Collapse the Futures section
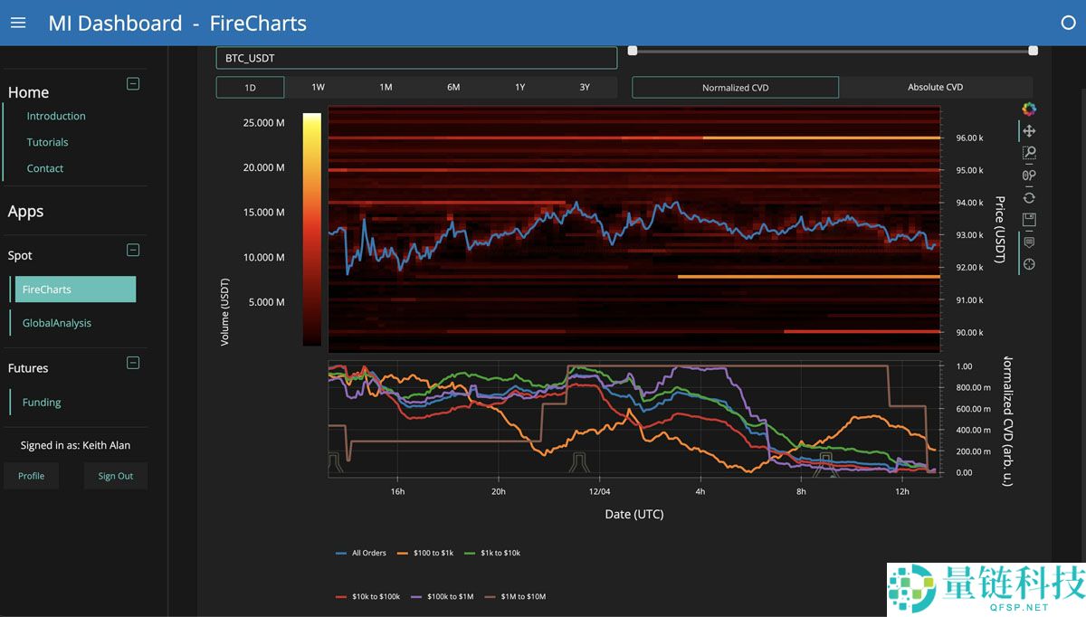 132,363
